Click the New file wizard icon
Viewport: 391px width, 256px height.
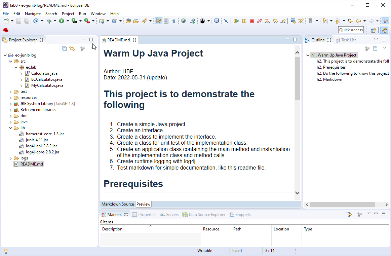[x=6, y=21]
